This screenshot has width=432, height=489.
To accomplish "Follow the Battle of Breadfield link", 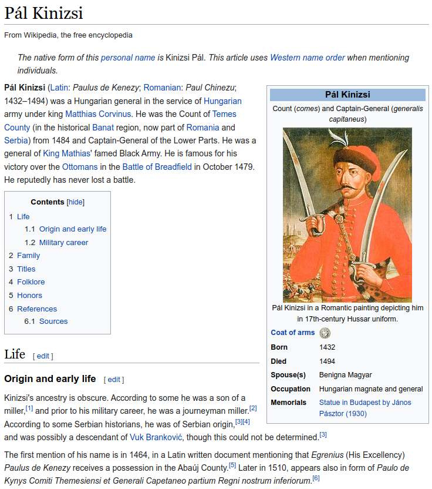I will click(x=157, y=167).
